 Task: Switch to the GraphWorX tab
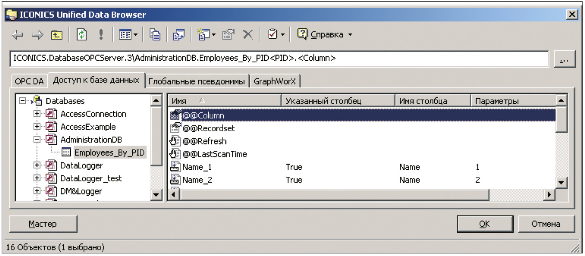[275, 81]
